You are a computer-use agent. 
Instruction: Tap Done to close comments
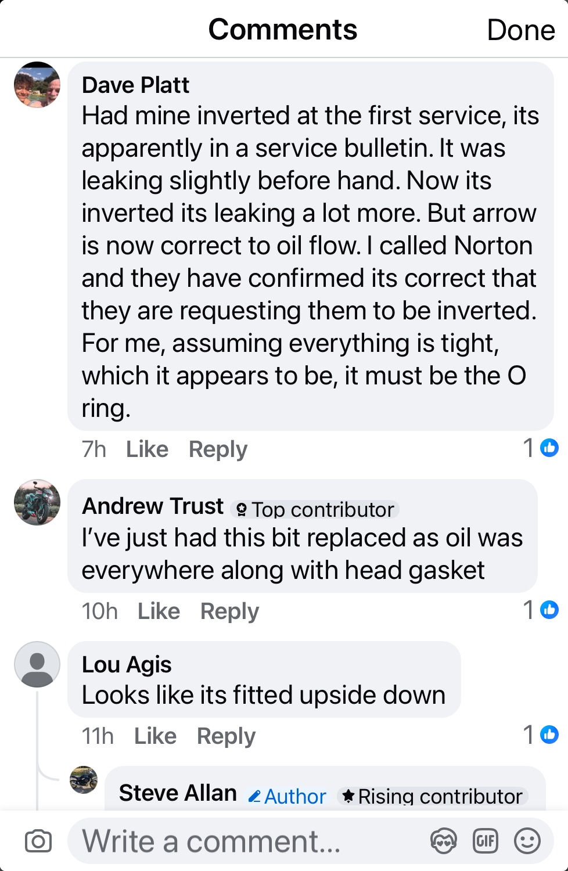click(x=520, y=30)
